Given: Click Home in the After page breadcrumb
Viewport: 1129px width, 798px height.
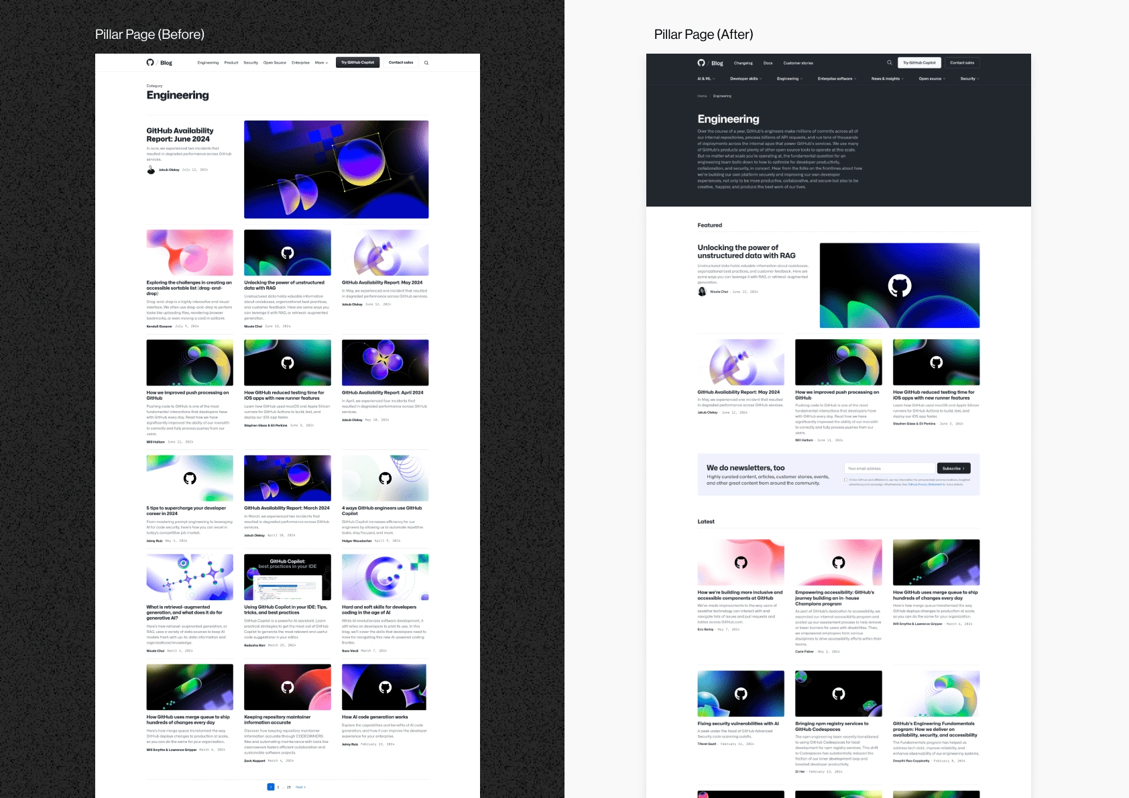Looking at the screenshot, I should tap(702, 96).
